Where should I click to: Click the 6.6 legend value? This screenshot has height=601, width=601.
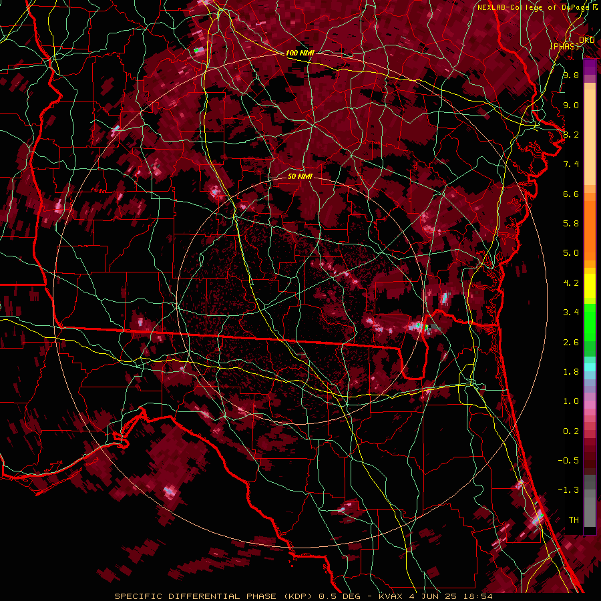pos(571,194)
